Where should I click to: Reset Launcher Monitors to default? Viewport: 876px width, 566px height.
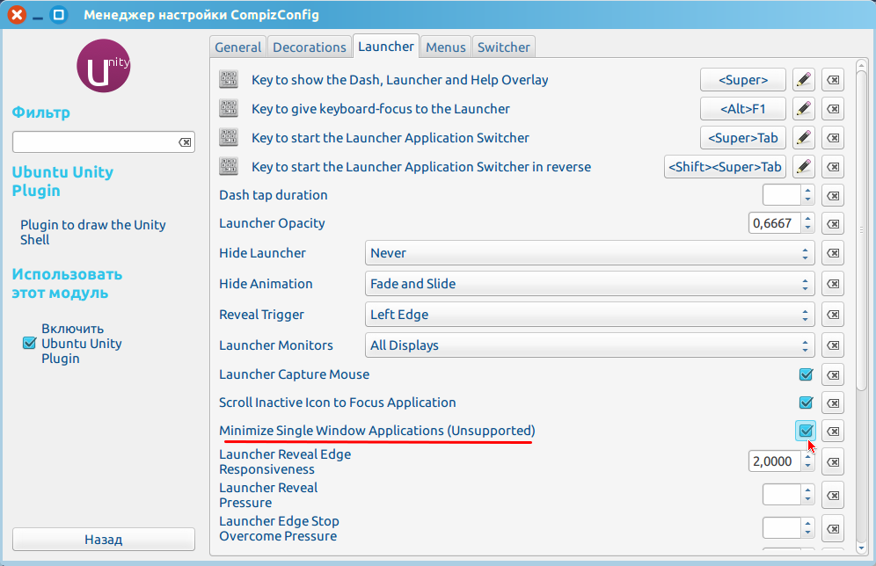(x=833, y=345)
